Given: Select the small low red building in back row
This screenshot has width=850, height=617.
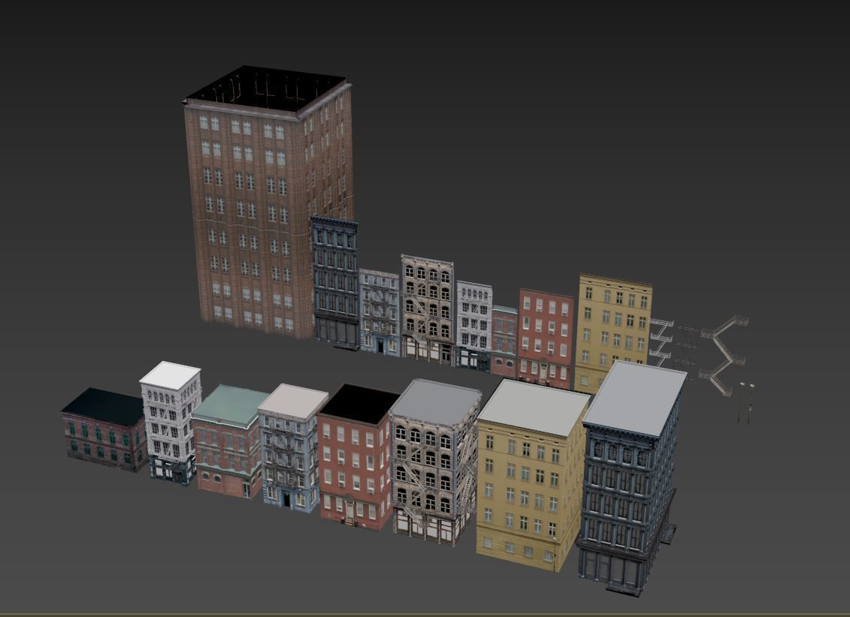Looking at the screenshot, I should pyautogui.click(x=504, y=341).
